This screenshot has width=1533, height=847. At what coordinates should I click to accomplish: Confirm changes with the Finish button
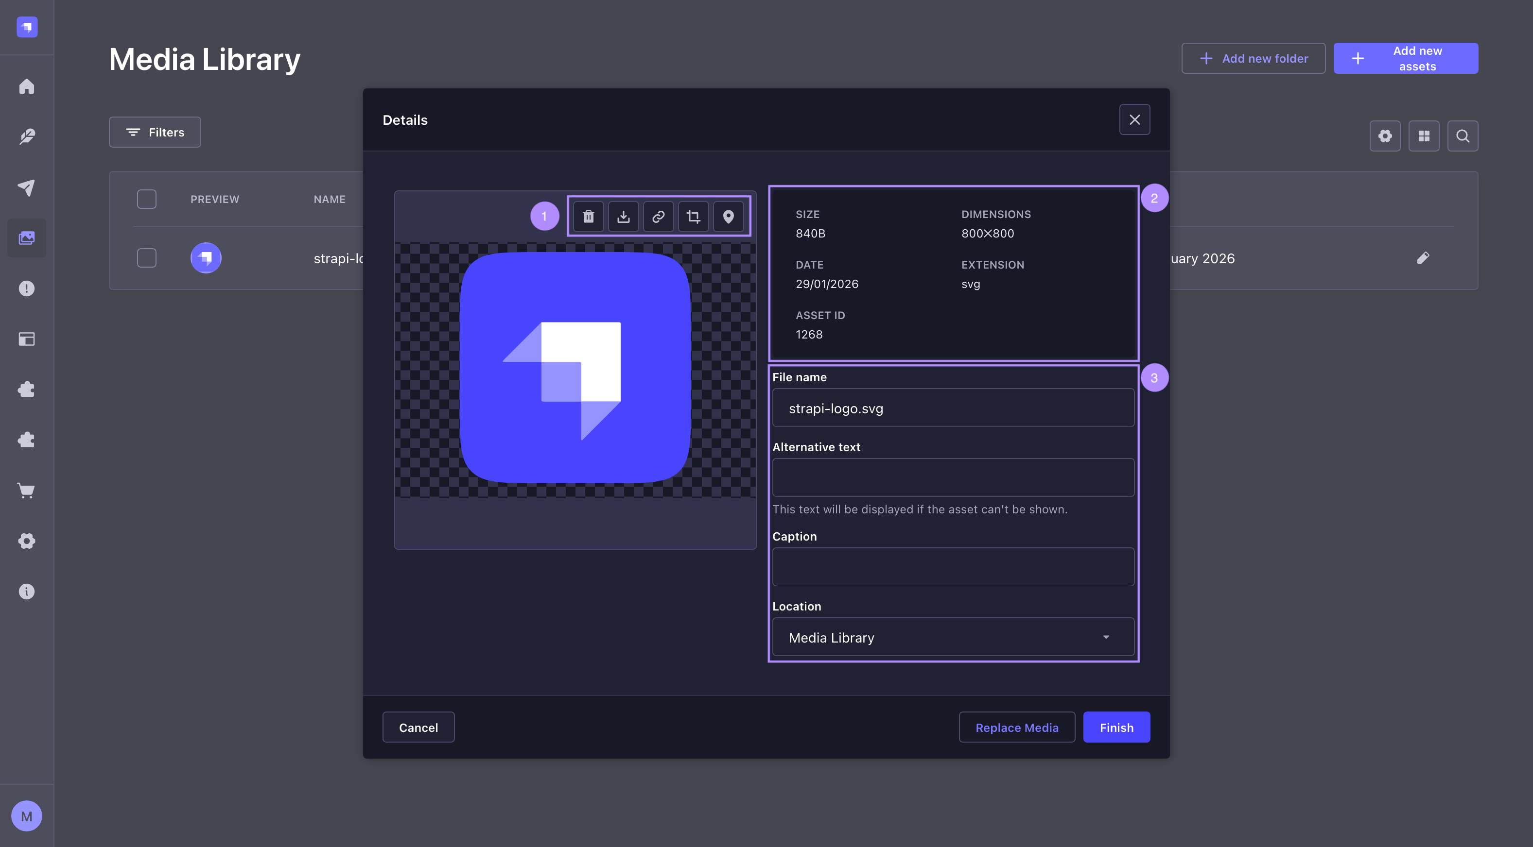1116,727
